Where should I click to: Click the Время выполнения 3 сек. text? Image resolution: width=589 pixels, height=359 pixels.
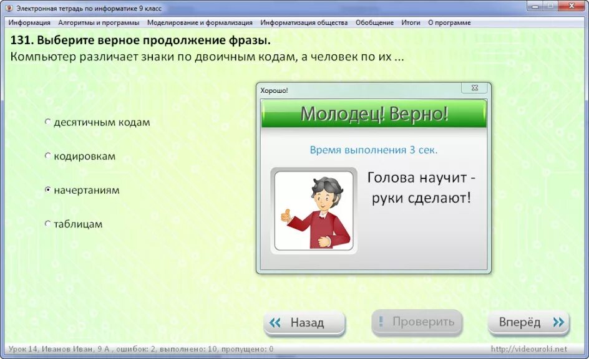pos(374,150)
